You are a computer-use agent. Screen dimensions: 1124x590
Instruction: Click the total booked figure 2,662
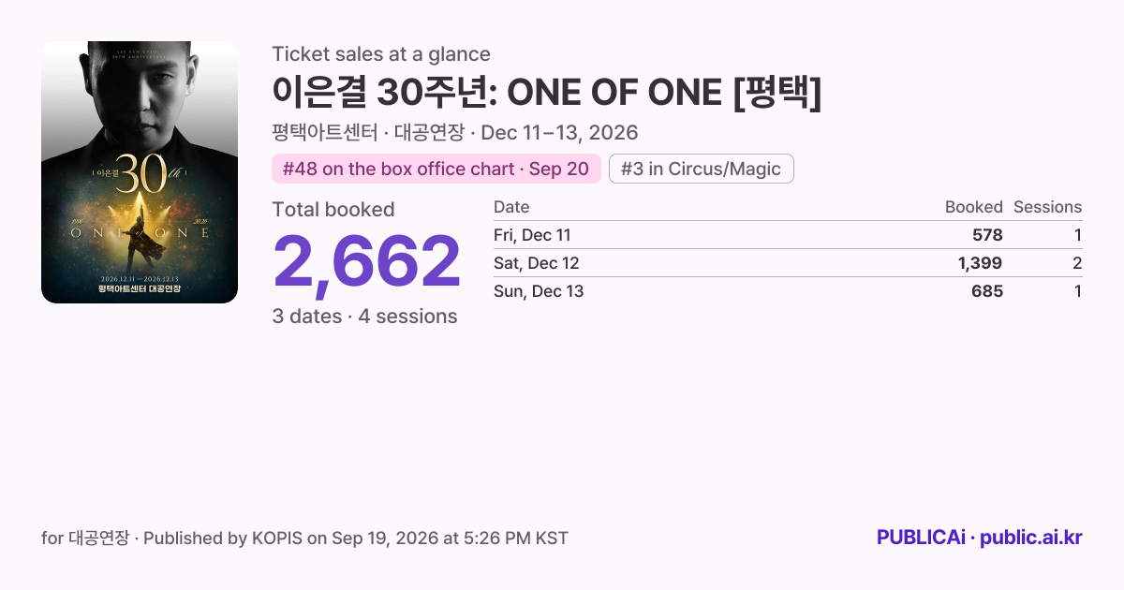[x=366, y=262]
